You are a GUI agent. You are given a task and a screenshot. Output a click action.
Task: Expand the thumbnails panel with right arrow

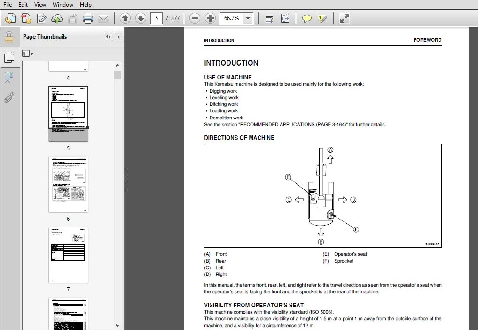point(118,37)
